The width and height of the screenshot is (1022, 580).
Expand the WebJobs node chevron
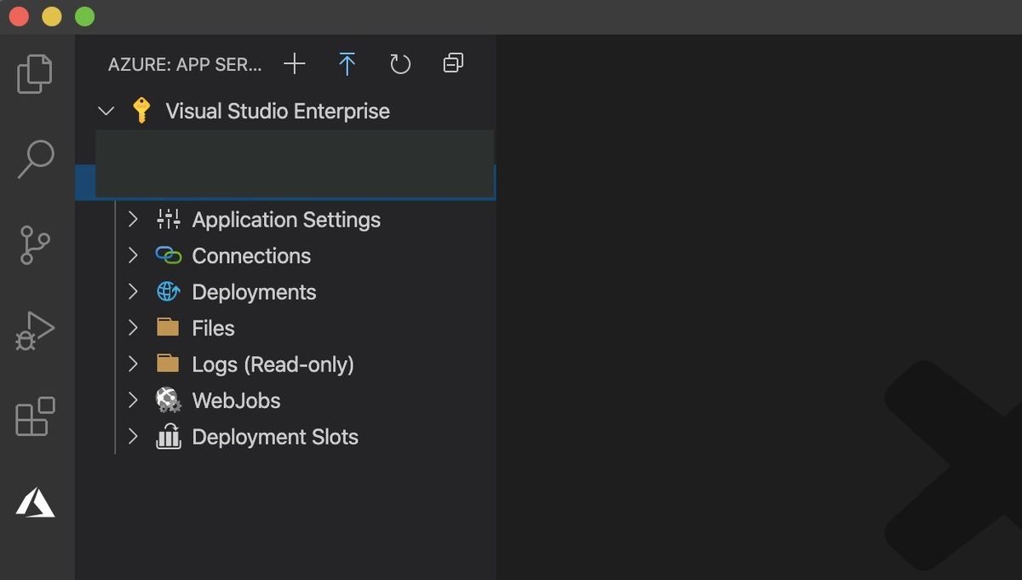point(133,400)
